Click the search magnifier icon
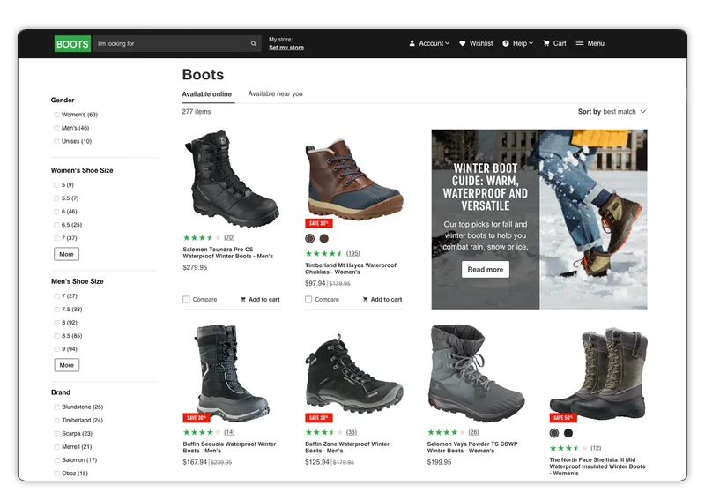 [x=254, y=44]
